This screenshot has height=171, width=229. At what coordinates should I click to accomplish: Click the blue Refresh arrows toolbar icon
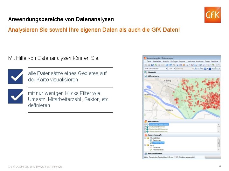(167, 65)
